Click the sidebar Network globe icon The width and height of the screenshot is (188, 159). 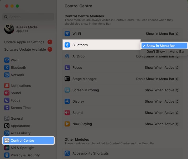7,75
